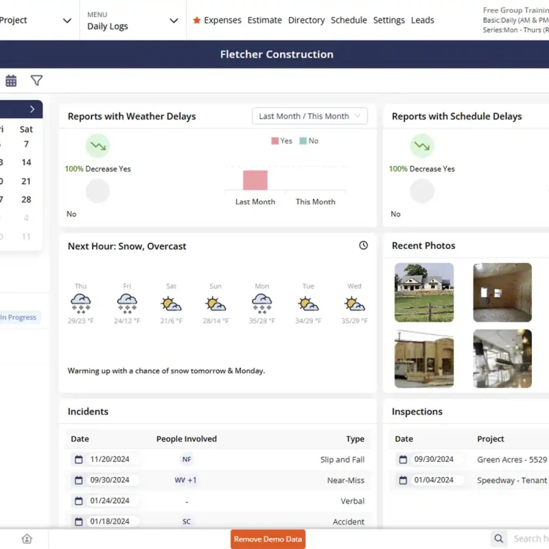Select Saturday 14 on the calendar
The image size is (549, 549).
click(x=26, y=163)
